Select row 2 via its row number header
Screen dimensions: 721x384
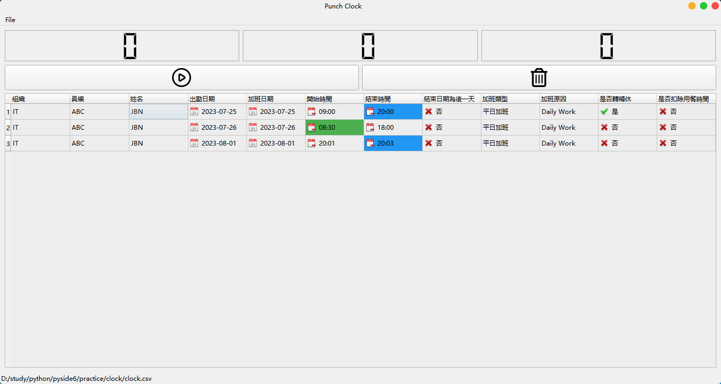[8, 128]
